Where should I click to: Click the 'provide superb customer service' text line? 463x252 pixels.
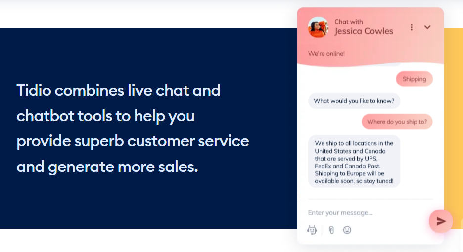[x=133, y=141]
